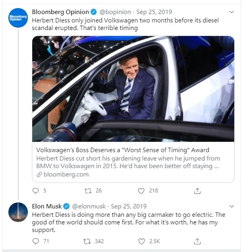Open the Bloomberg Opinion tweet options chevron
Viewport: 245px width, 252px height.
[232, 12]
